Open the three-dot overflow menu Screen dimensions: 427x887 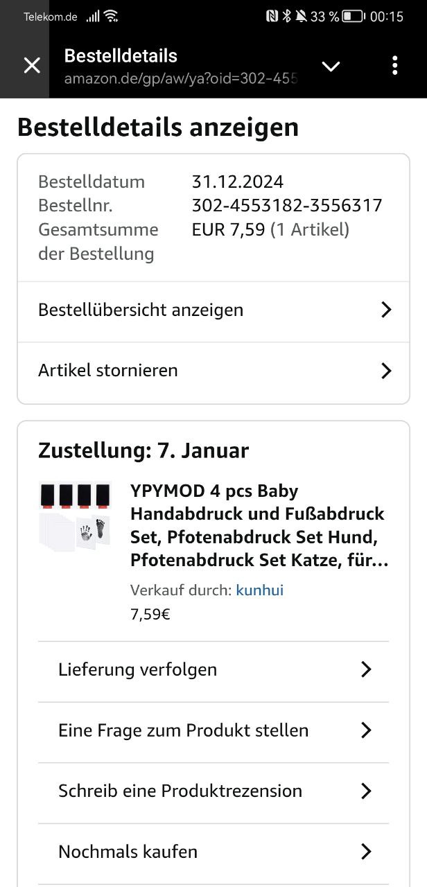tap(394, 66)
